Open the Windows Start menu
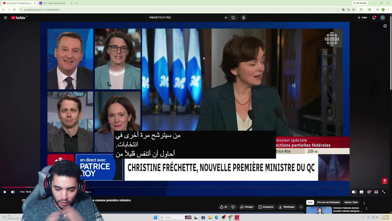 (155, 217)
